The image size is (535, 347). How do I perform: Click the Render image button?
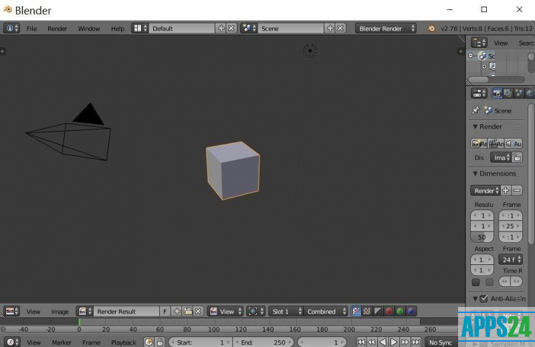click(x=479, y=143)
